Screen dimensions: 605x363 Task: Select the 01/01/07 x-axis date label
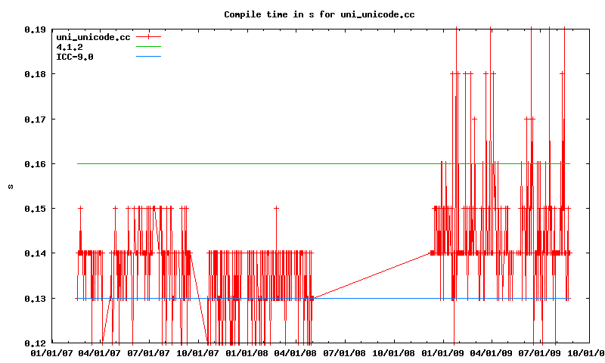[x=51, y=353]
